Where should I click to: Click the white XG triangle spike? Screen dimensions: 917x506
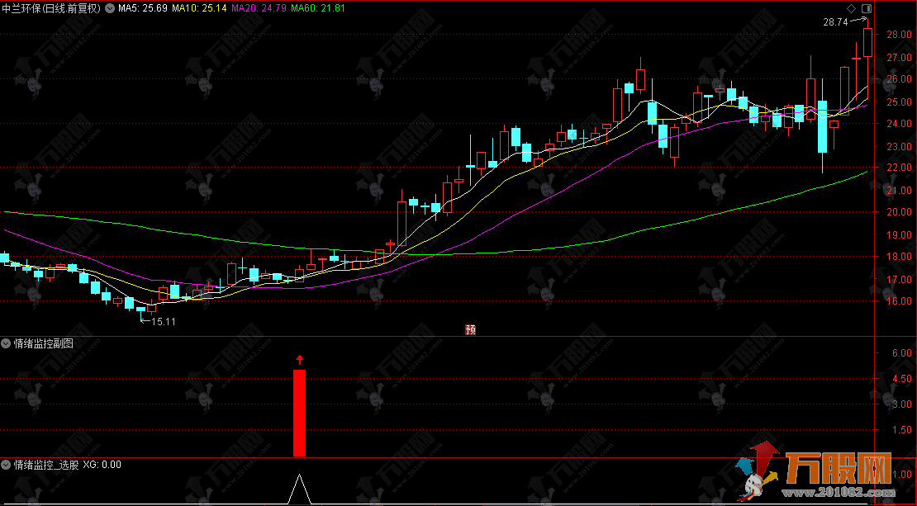pyautogui.click(x=299, y=489)
